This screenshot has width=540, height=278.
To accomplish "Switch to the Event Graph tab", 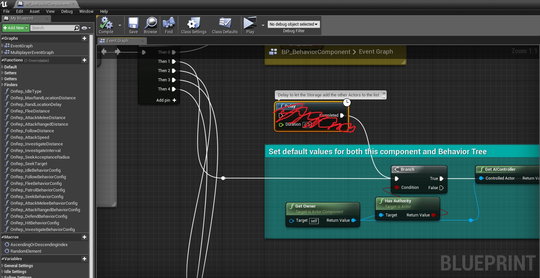I will coord(118,41).
